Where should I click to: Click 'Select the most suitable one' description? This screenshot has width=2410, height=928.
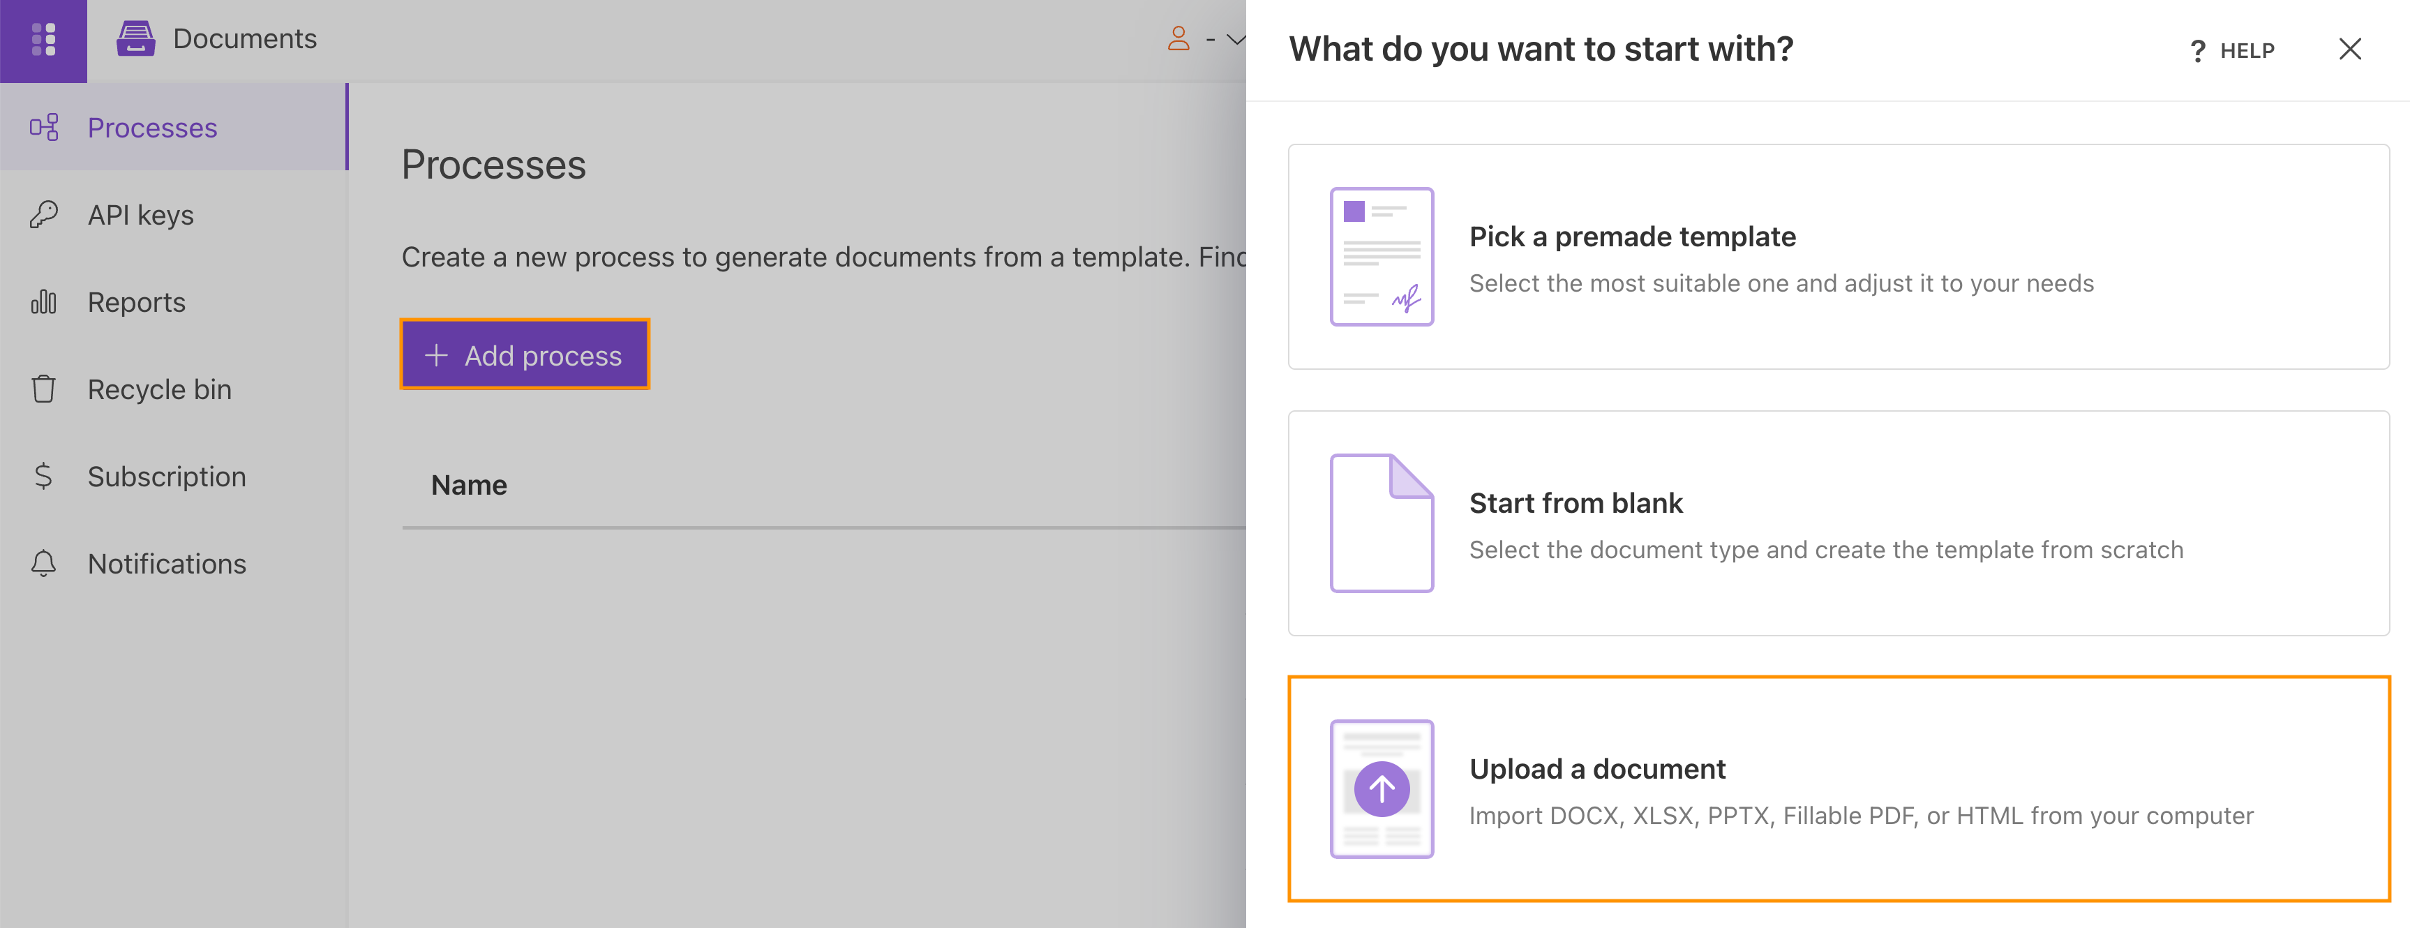coord(1781,283)
